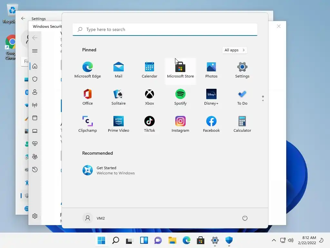Show hidden system tray icons
This screenshot has width=330, height=248.
pos(274,240)
